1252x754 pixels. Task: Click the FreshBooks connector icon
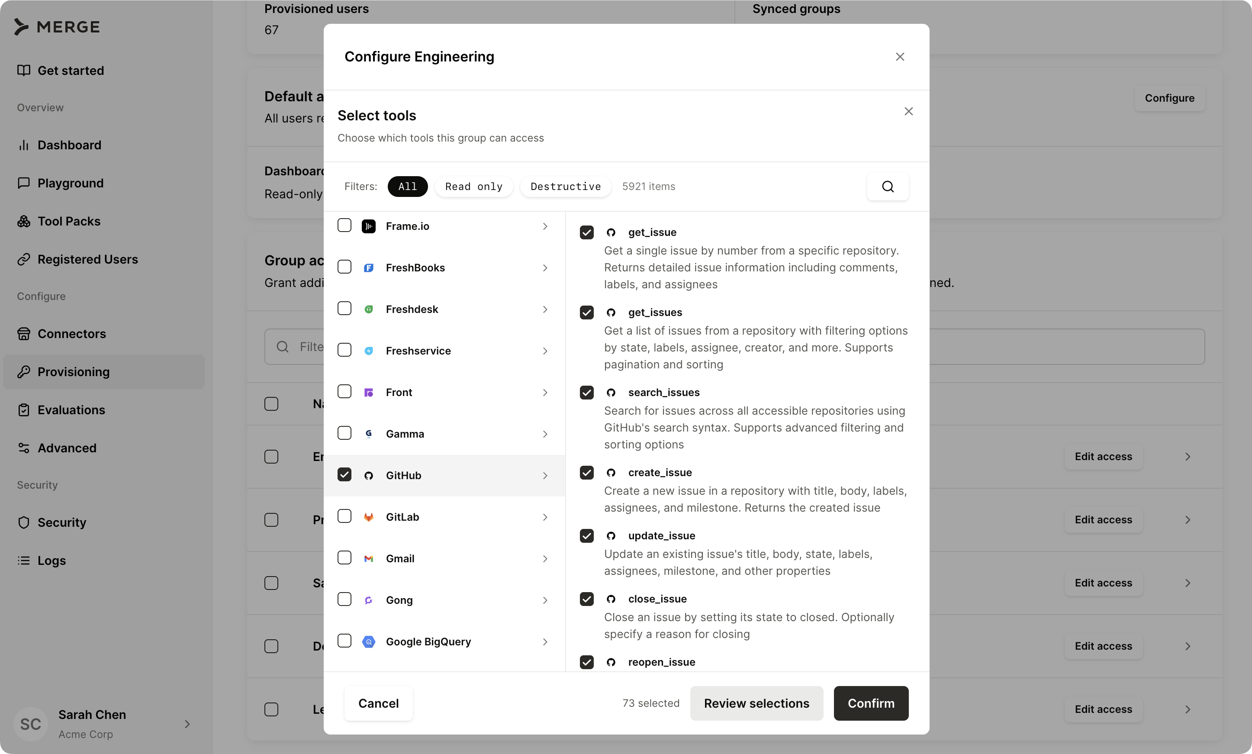point(369,268)
